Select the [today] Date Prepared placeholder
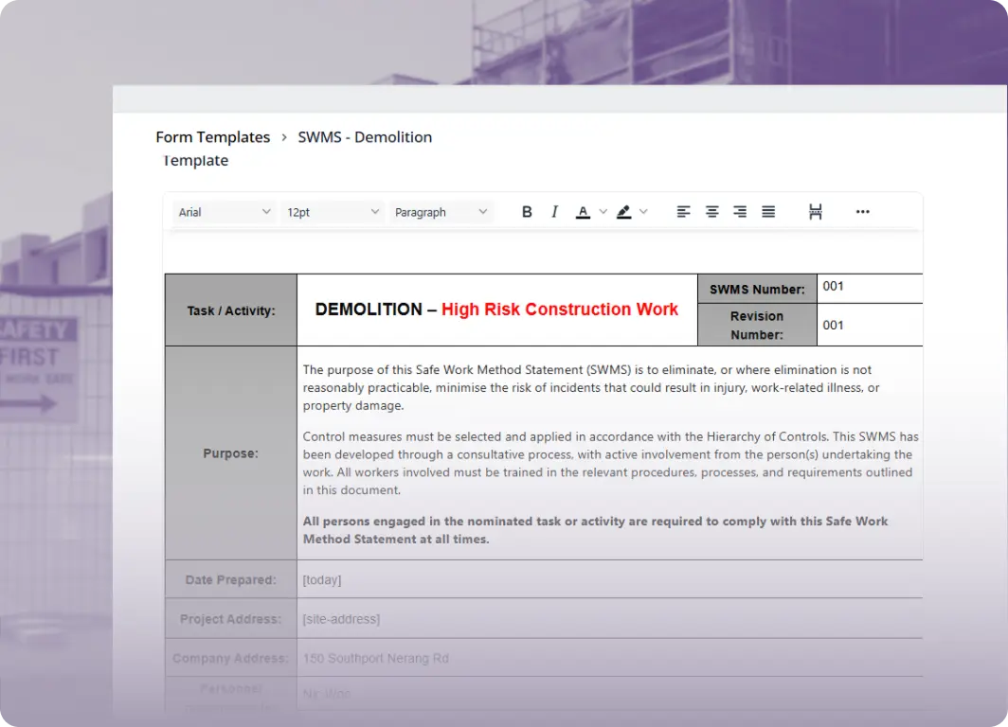The height and width of the screenshot is (727, 1008). (x=322, y=578)
